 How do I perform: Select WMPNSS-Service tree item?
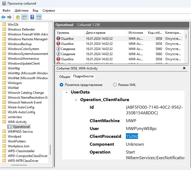tap(20, 132)
